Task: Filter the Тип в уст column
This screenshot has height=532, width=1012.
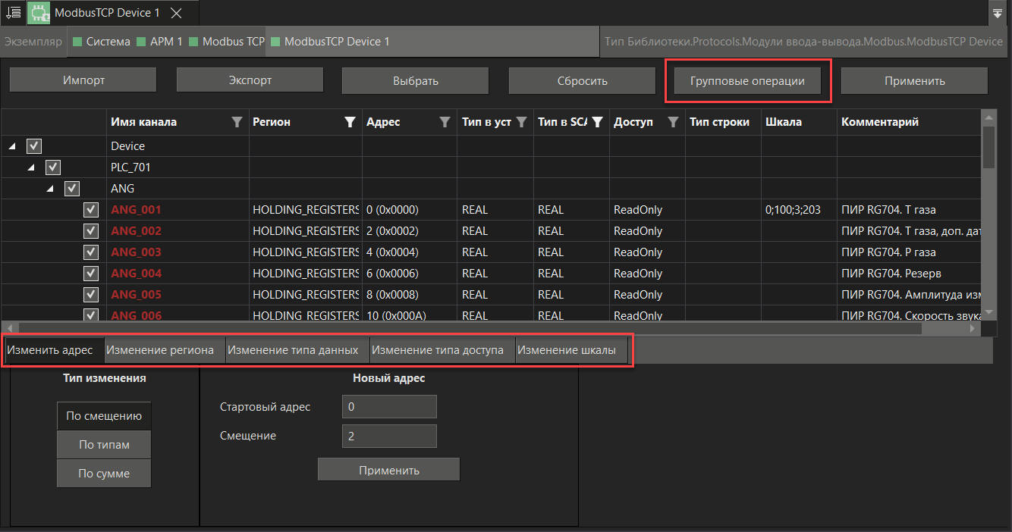Action: (x=521, y=122)
